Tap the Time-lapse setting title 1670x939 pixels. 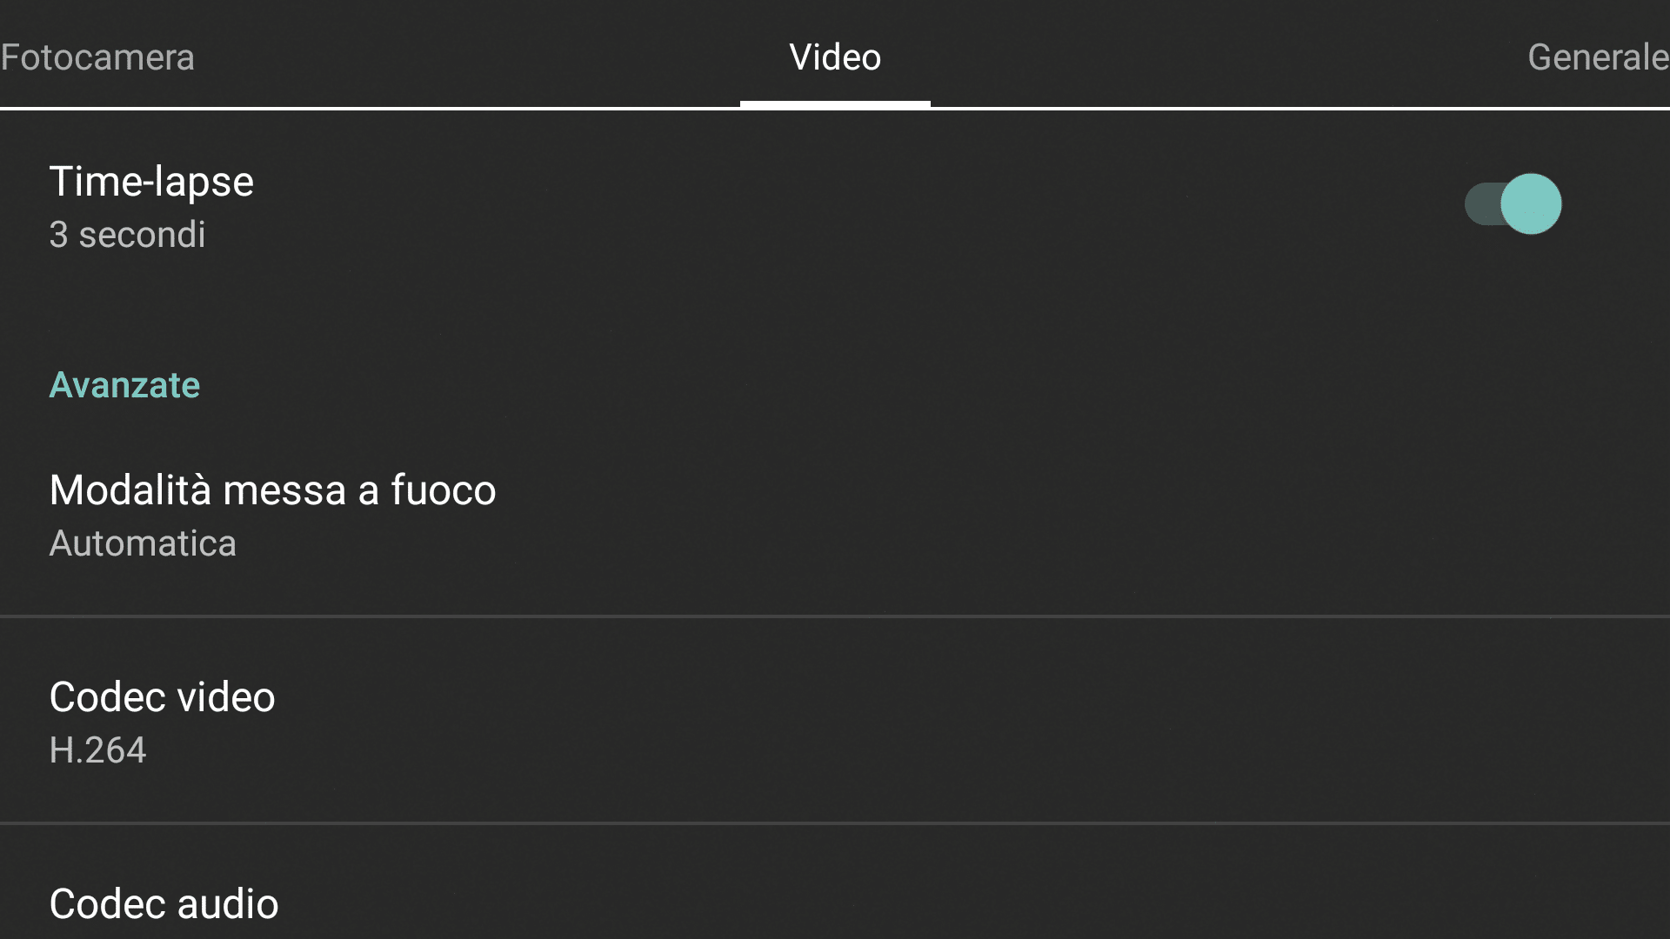coord(151,182)
